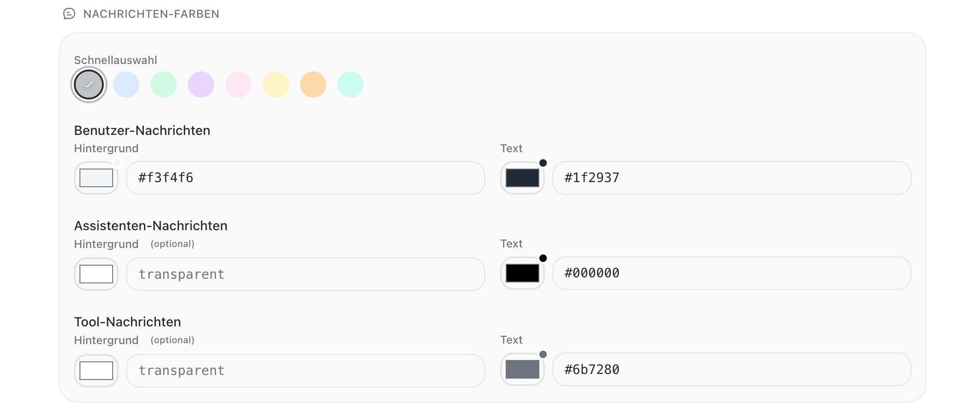Open Assistenten-Nachrichten Text black color swatch
The width and height of the screenshot is (974, 409).
[x=523, y=273]
